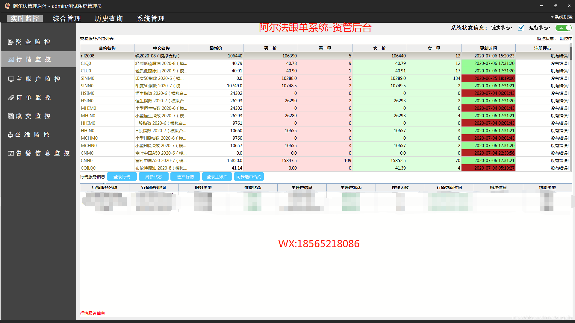Click the 在线监控 icon
Screen dimensions: 575x323
click(x=10, y=135)
